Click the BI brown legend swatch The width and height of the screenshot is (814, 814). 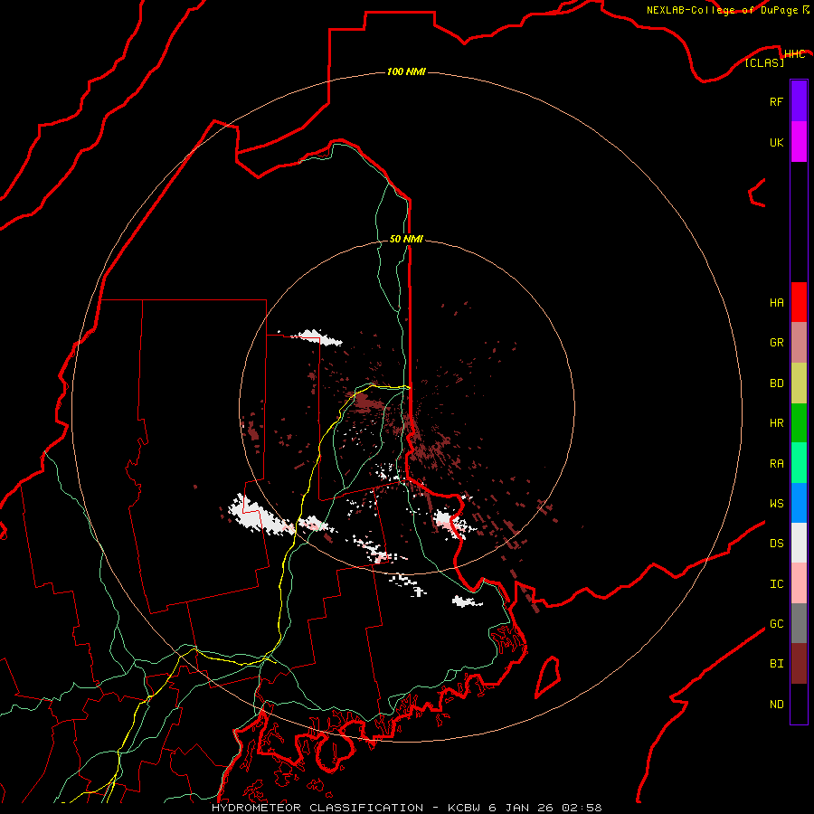point(799,664)
